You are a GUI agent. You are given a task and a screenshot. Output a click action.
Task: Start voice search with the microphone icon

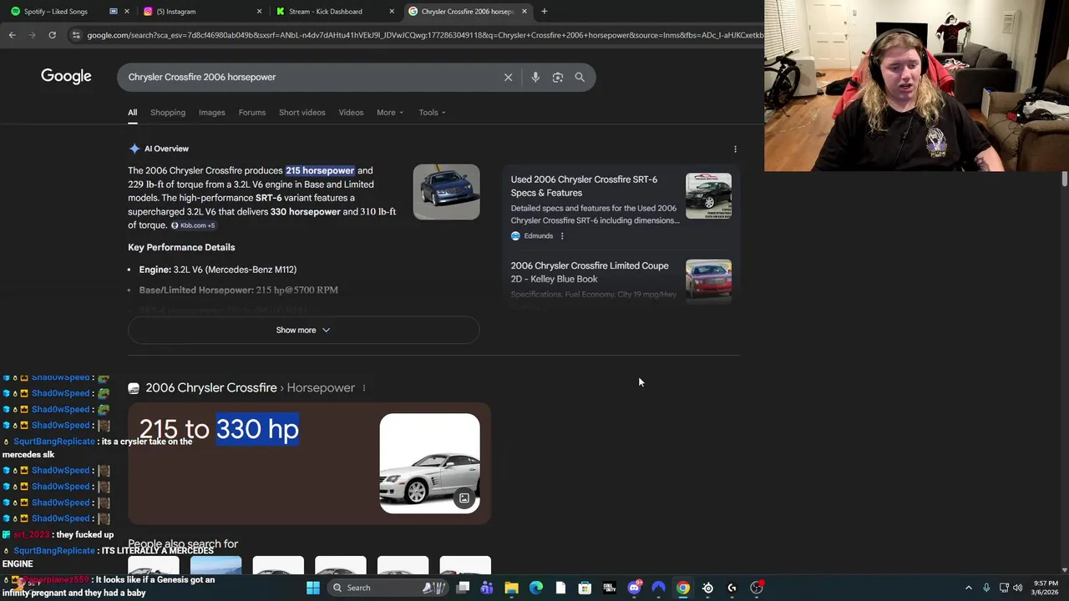(x=535, y=77)
